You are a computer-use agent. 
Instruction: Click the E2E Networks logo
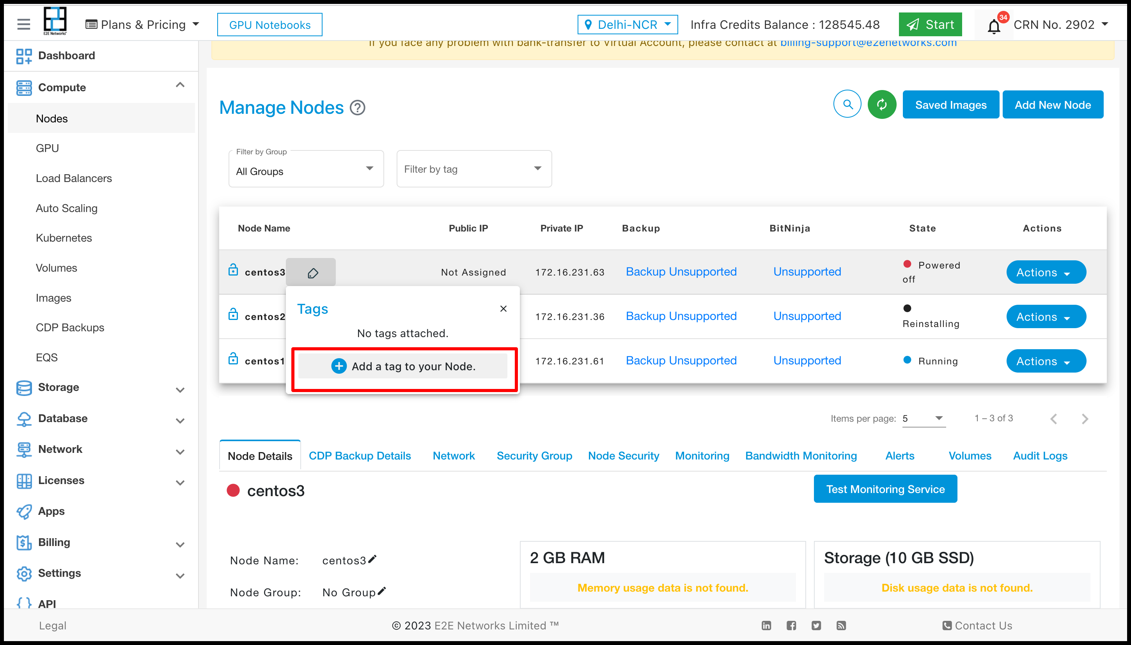[x=55, y=21]
